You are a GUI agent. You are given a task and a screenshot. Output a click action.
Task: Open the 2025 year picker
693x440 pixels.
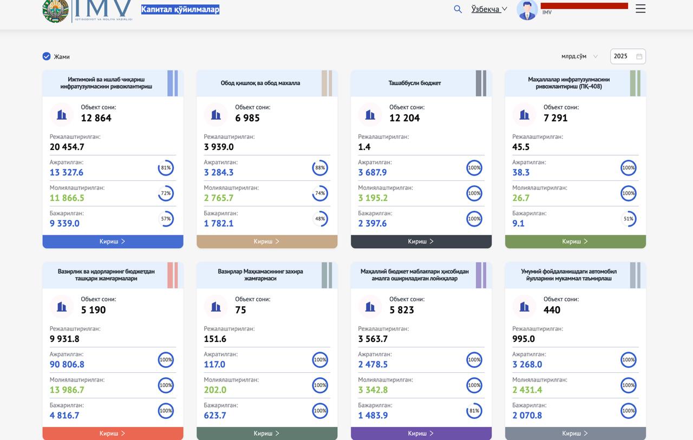(x=623, y=56)
